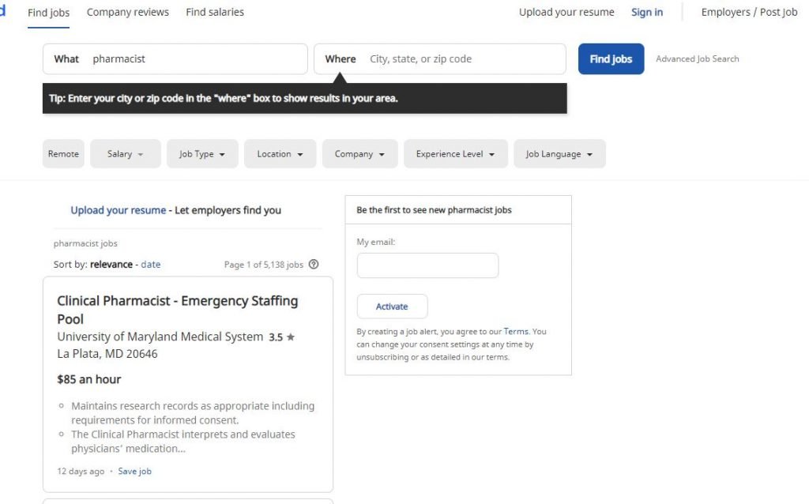Image resolution: width=809 pixels, height=504 pixels.
Task: Open the Find salaries tab
Action: [x=215, y=13]
